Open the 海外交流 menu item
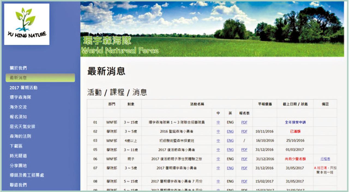This screenshot has height=192, width=349. coord(18,107)
